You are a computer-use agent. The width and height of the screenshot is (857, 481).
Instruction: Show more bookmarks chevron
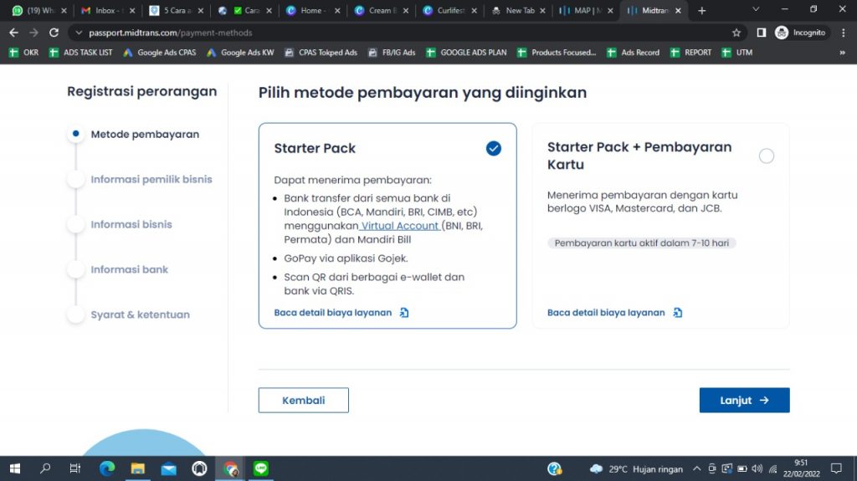click(x=842, y=53)
